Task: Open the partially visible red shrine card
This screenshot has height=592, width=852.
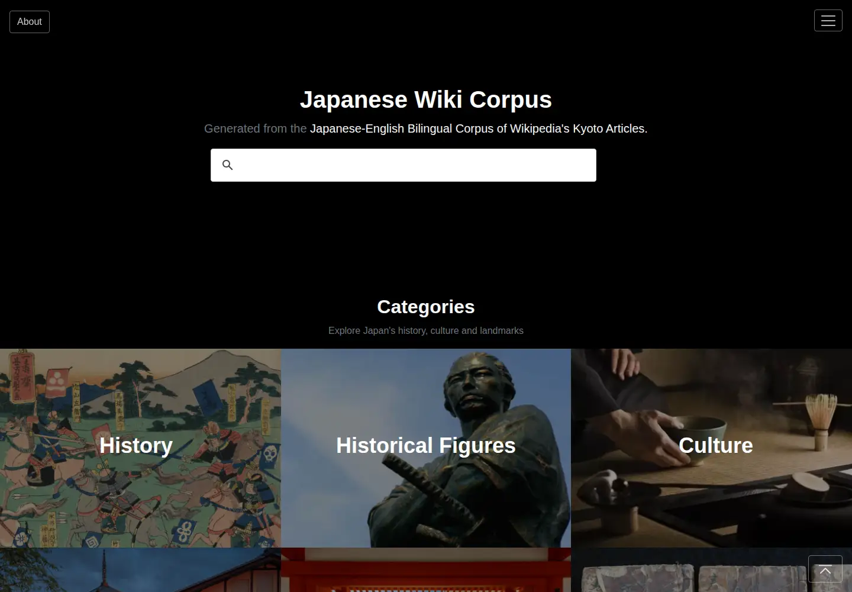Action: 426,570
